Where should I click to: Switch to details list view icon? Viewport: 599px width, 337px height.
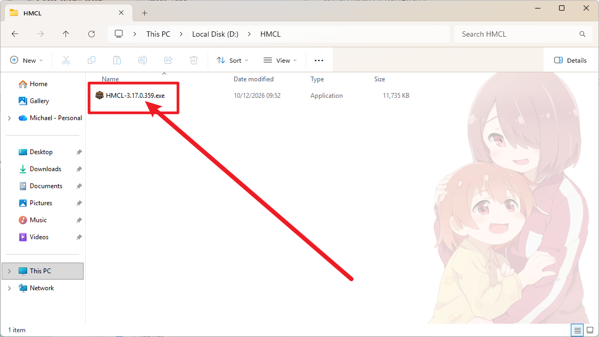pyautogui.click(x=577, y=330)
